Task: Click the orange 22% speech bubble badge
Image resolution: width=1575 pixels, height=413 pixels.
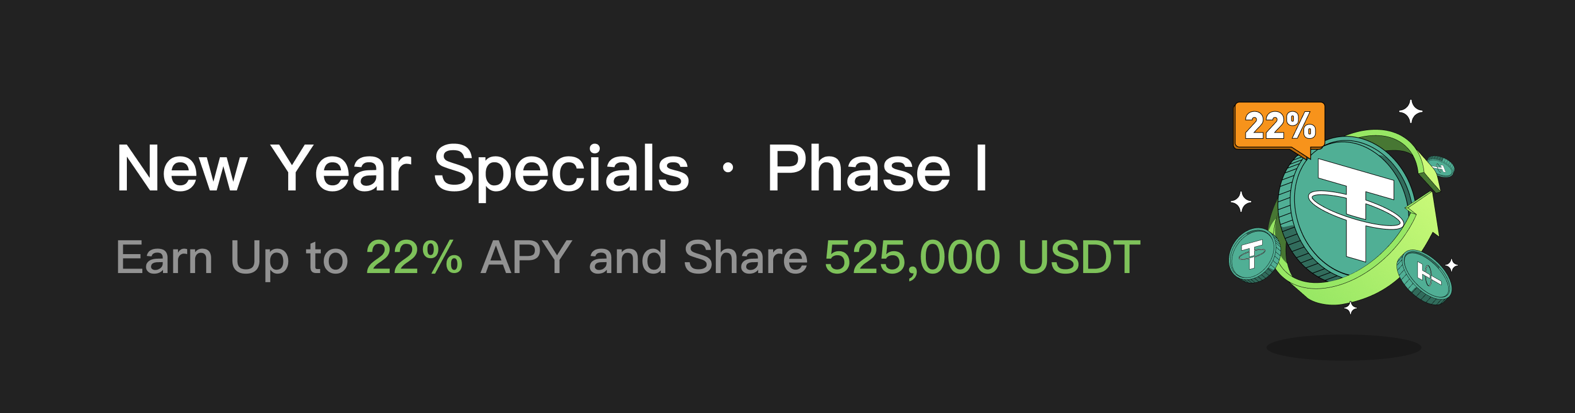Action: (1279, 126)
